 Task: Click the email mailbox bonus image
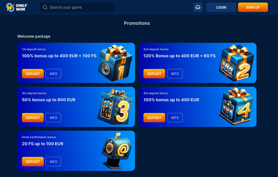pyautogui.click(x=116, y=151)
